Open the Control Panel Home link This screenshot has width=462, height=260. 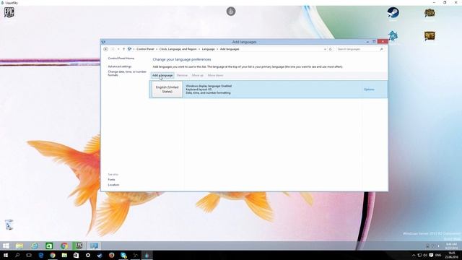[121, 58]
